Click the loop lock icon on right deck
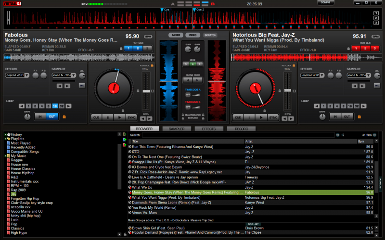Screen dimensions: 385x240 click(359, 117)
